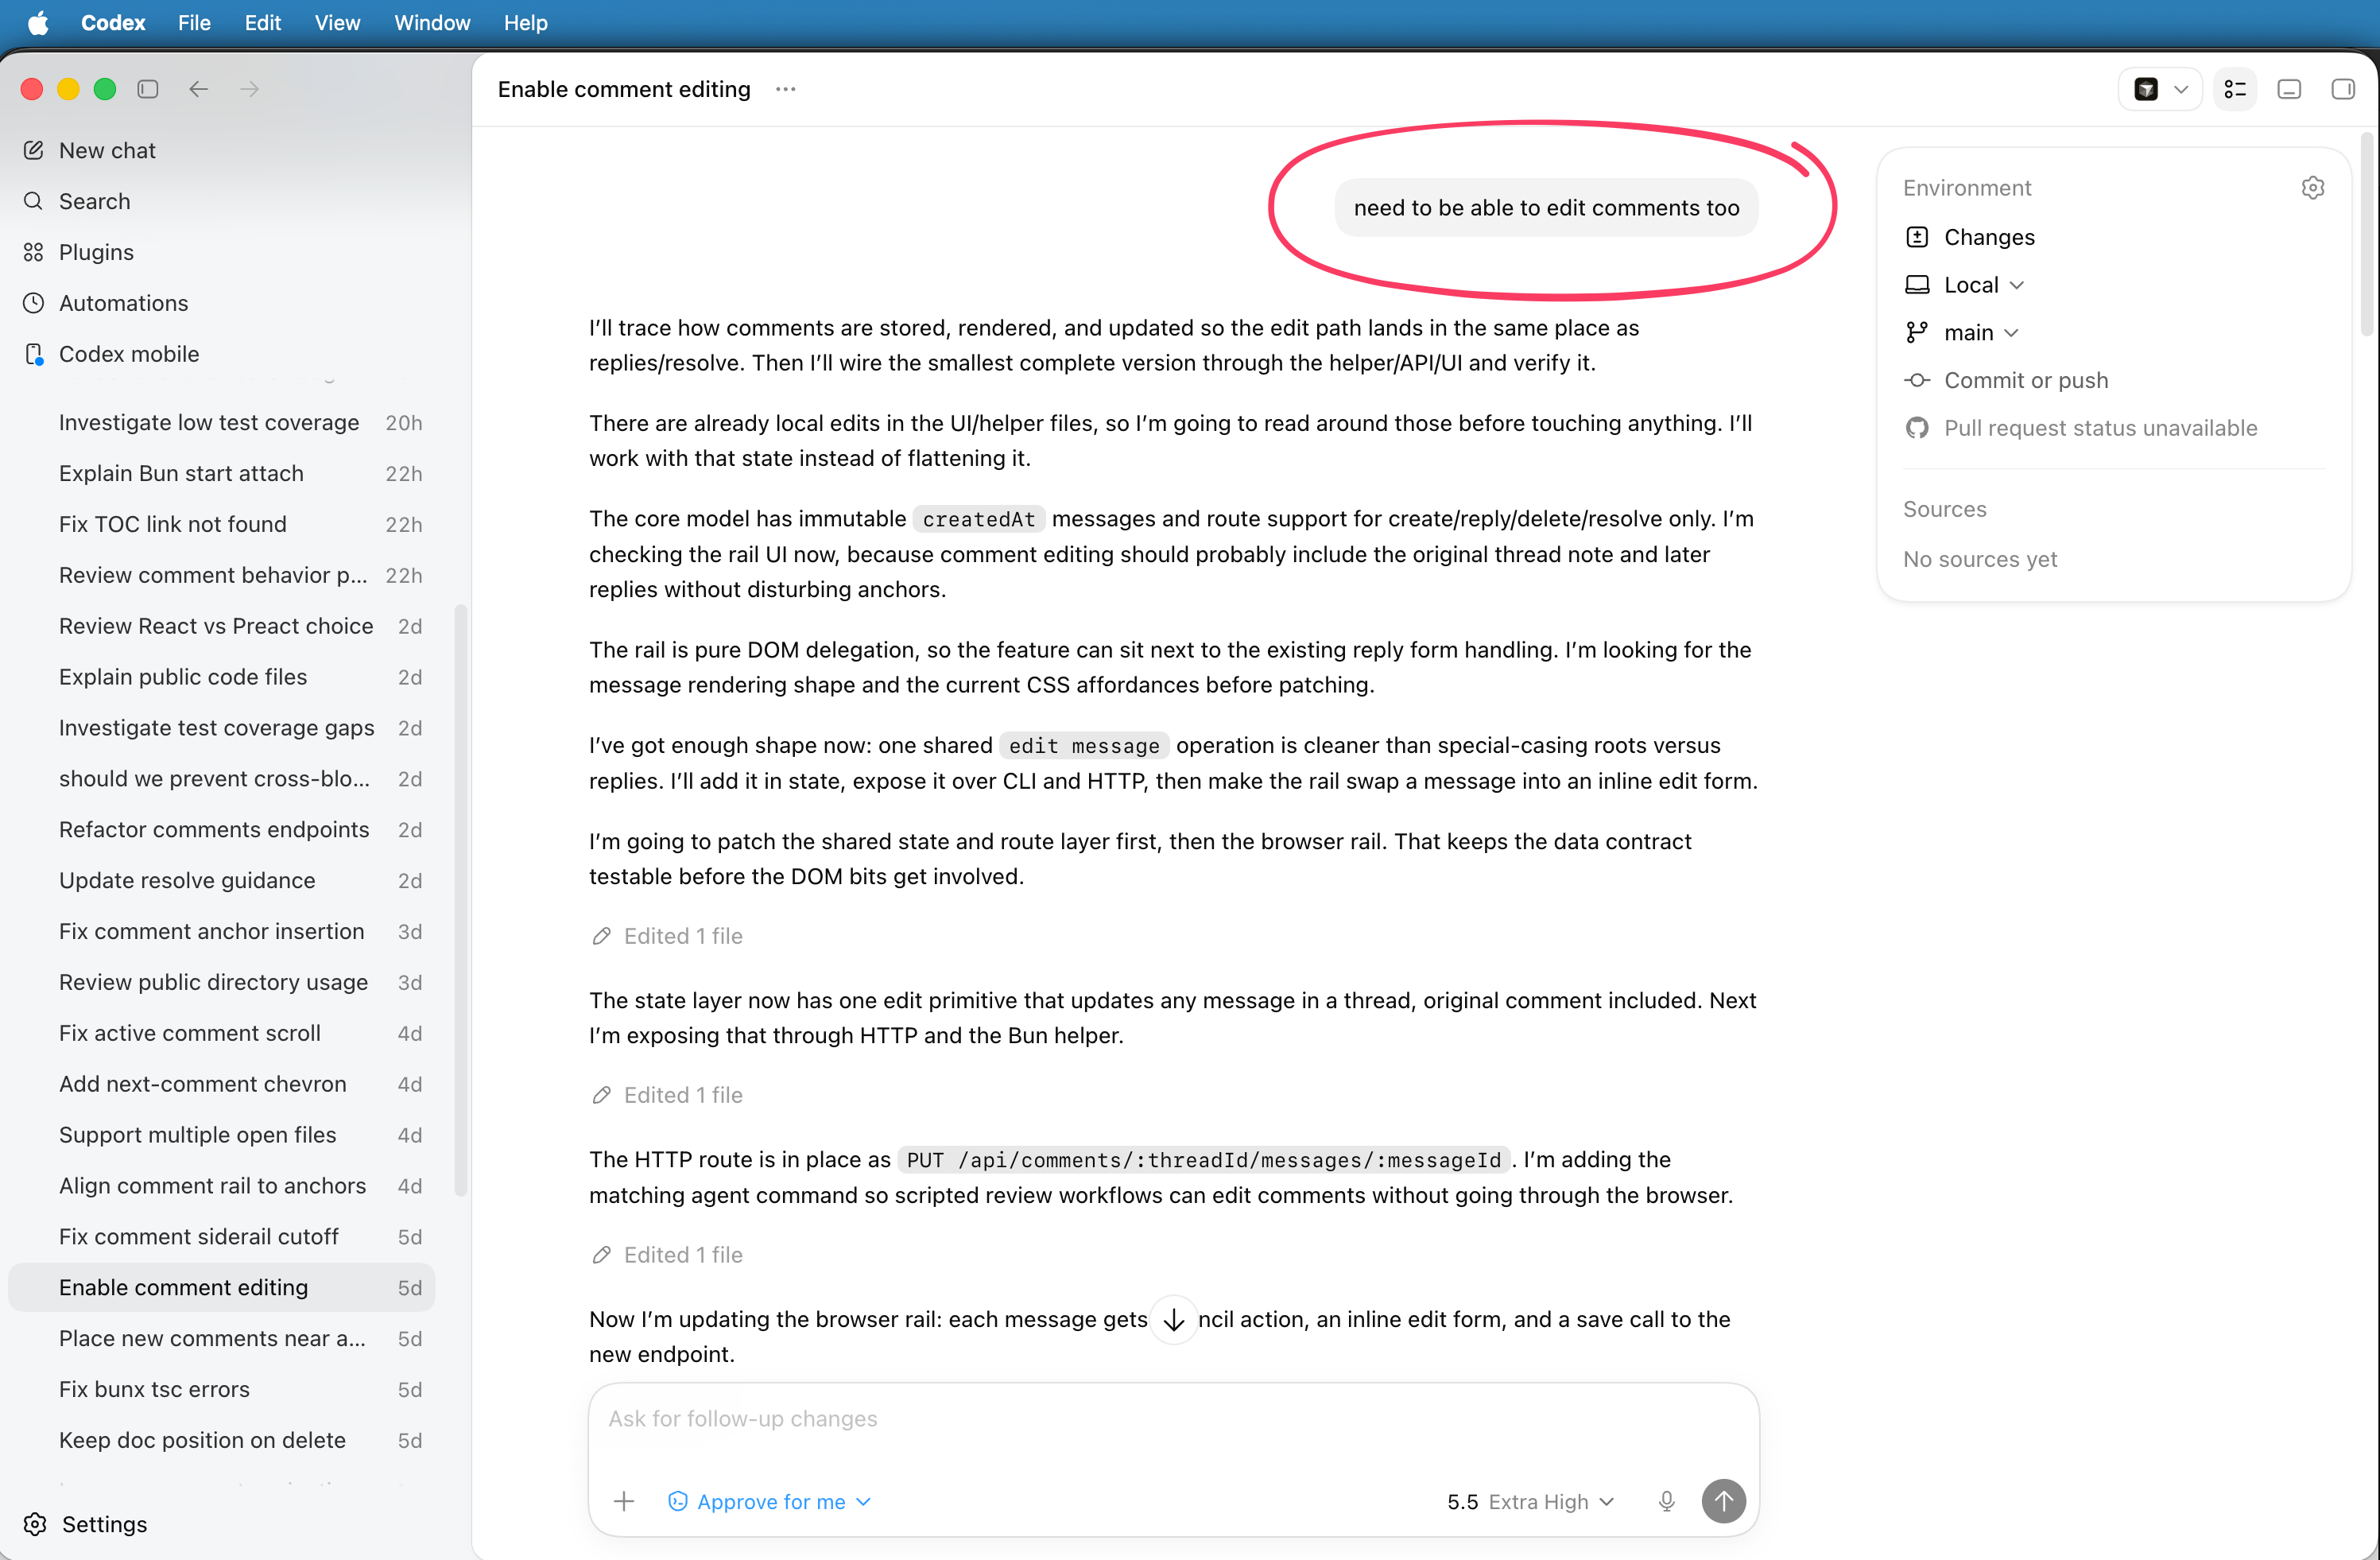The width and height of the screenshot is (2380, 1560).
Task: Open the Approve for me dropdown
Action: 769,1501
